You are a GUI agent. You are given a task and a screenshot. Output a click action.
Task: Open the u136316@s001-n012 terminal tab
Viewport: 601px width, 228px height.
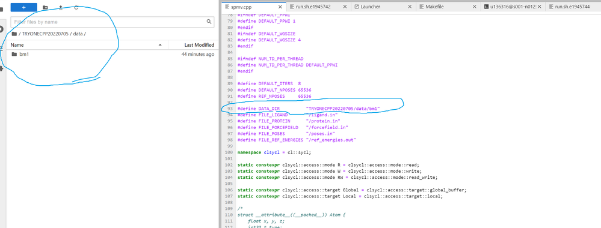tap(512, 7)
